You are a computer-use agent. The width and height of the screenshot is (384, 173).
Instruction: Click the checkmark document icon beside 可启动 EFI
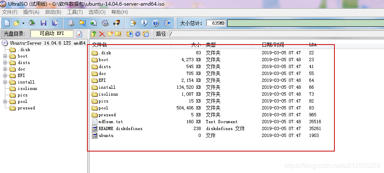79,34
